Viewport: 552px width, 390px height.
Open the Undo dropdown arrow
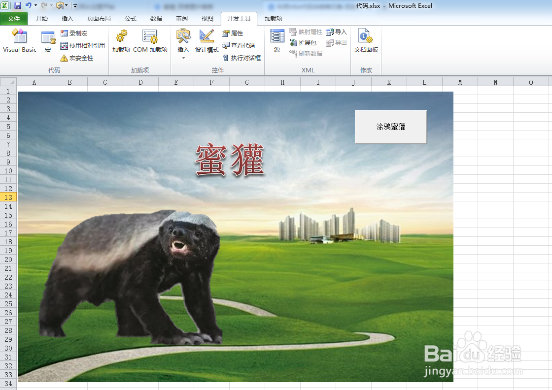click(x=35, y=4)
